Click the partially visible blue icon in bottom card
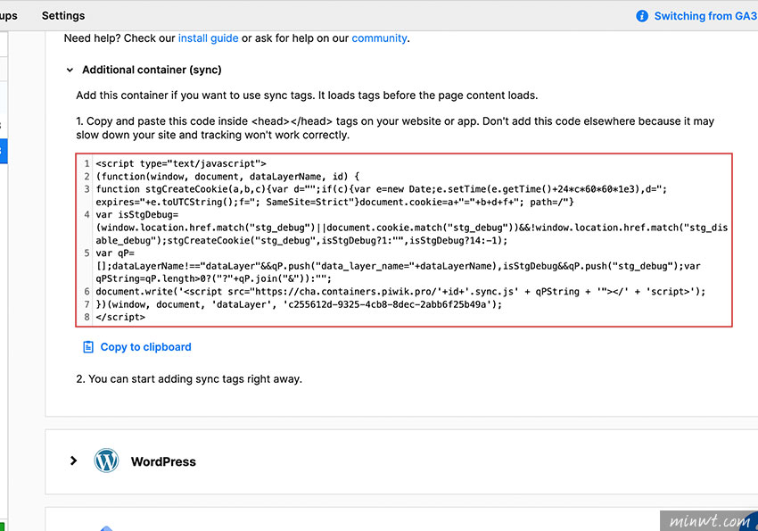758x531 pixels. click(x=104, y=527)
